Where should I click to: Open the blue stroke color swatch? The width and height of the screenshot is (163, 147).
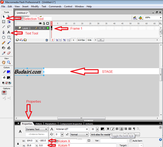8,72
